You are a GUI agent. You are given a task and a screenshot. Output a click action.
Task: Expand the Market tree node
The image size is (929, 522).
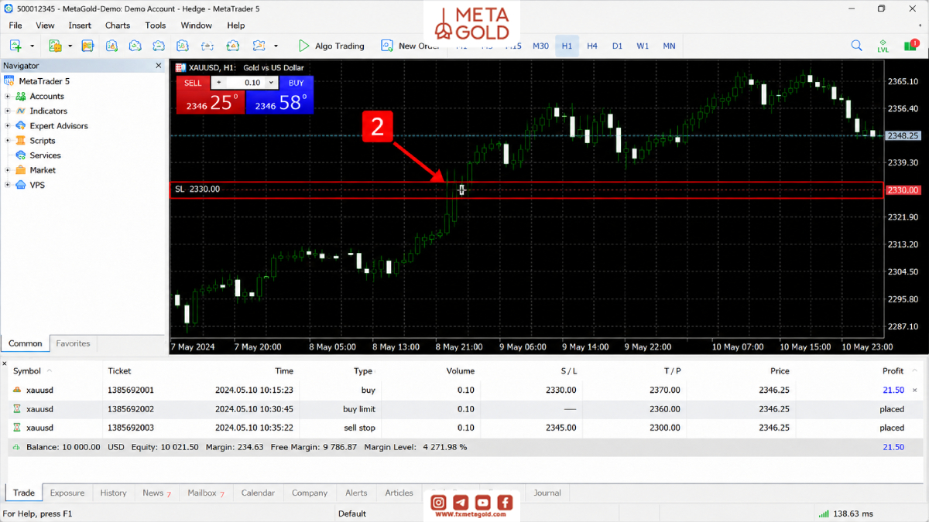click(8, 169)
